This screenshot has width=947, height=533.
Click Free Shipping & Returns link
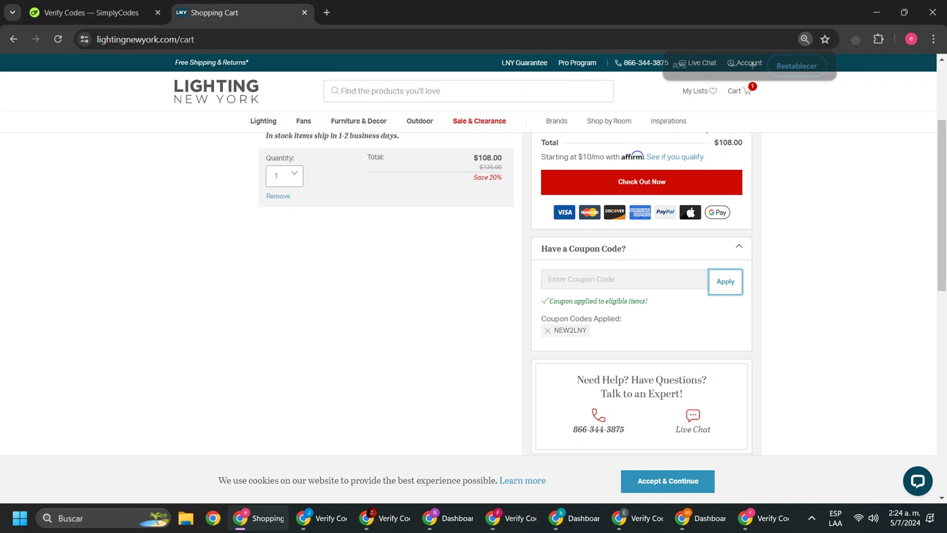coord(211,63)
